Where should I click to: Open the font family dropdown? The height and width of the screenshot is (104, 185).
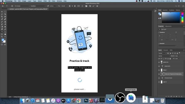click(x=22, y=6)
